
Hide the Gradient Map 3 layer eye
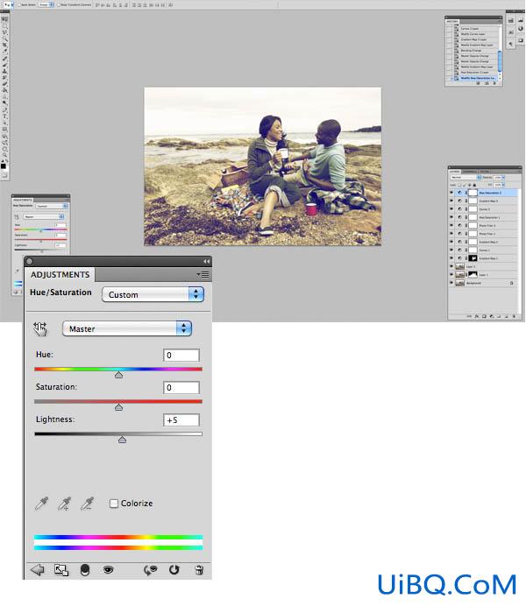(x=451, y=201)
